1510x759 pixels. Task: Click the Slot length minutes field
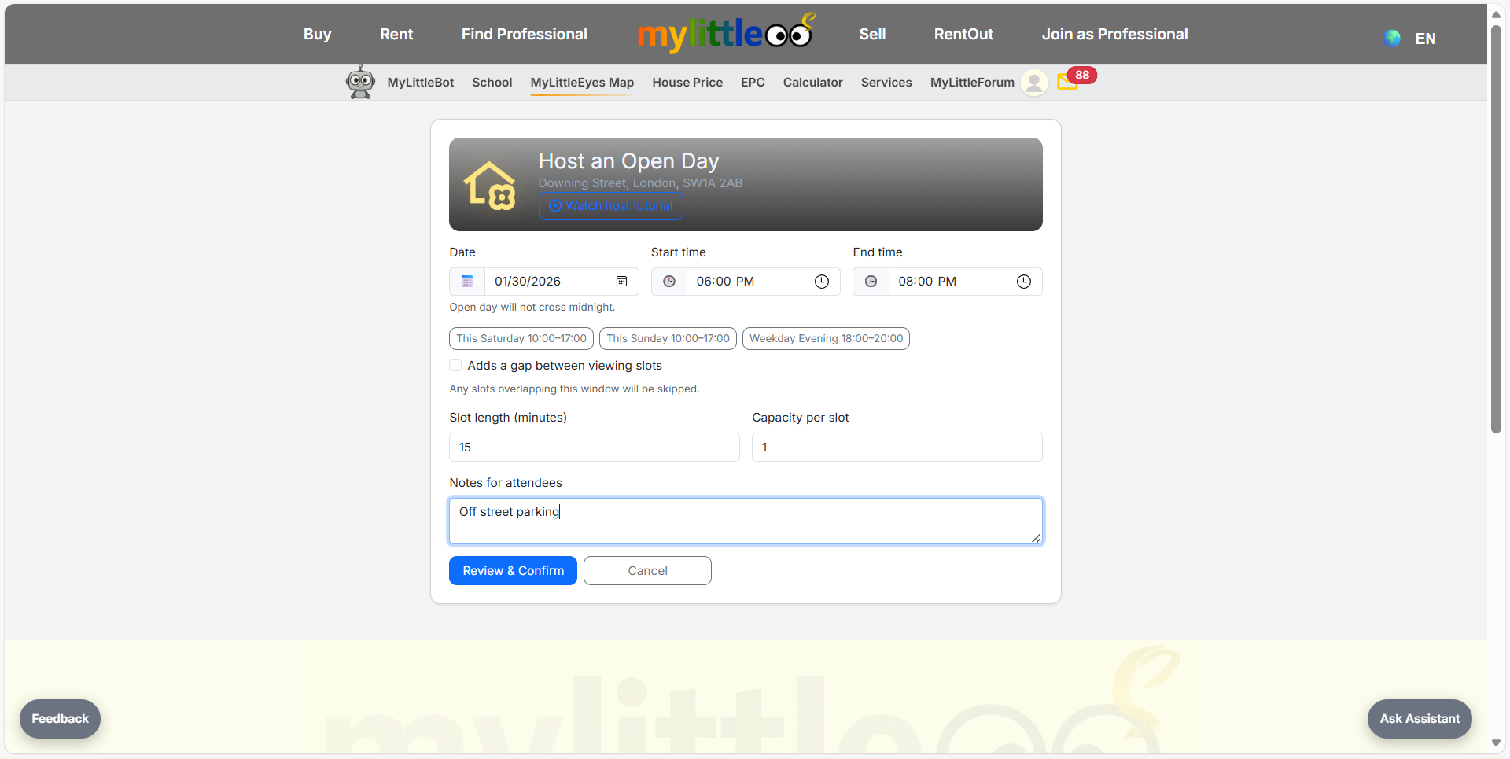point(594,448)
